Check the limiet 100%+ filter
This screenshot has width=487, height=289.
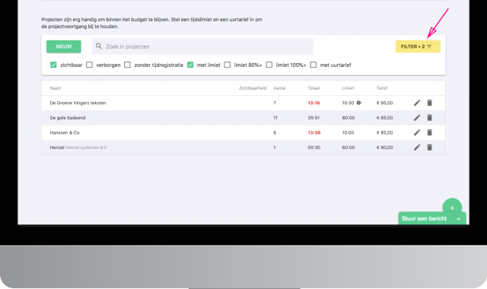click(x=269, y=65)
